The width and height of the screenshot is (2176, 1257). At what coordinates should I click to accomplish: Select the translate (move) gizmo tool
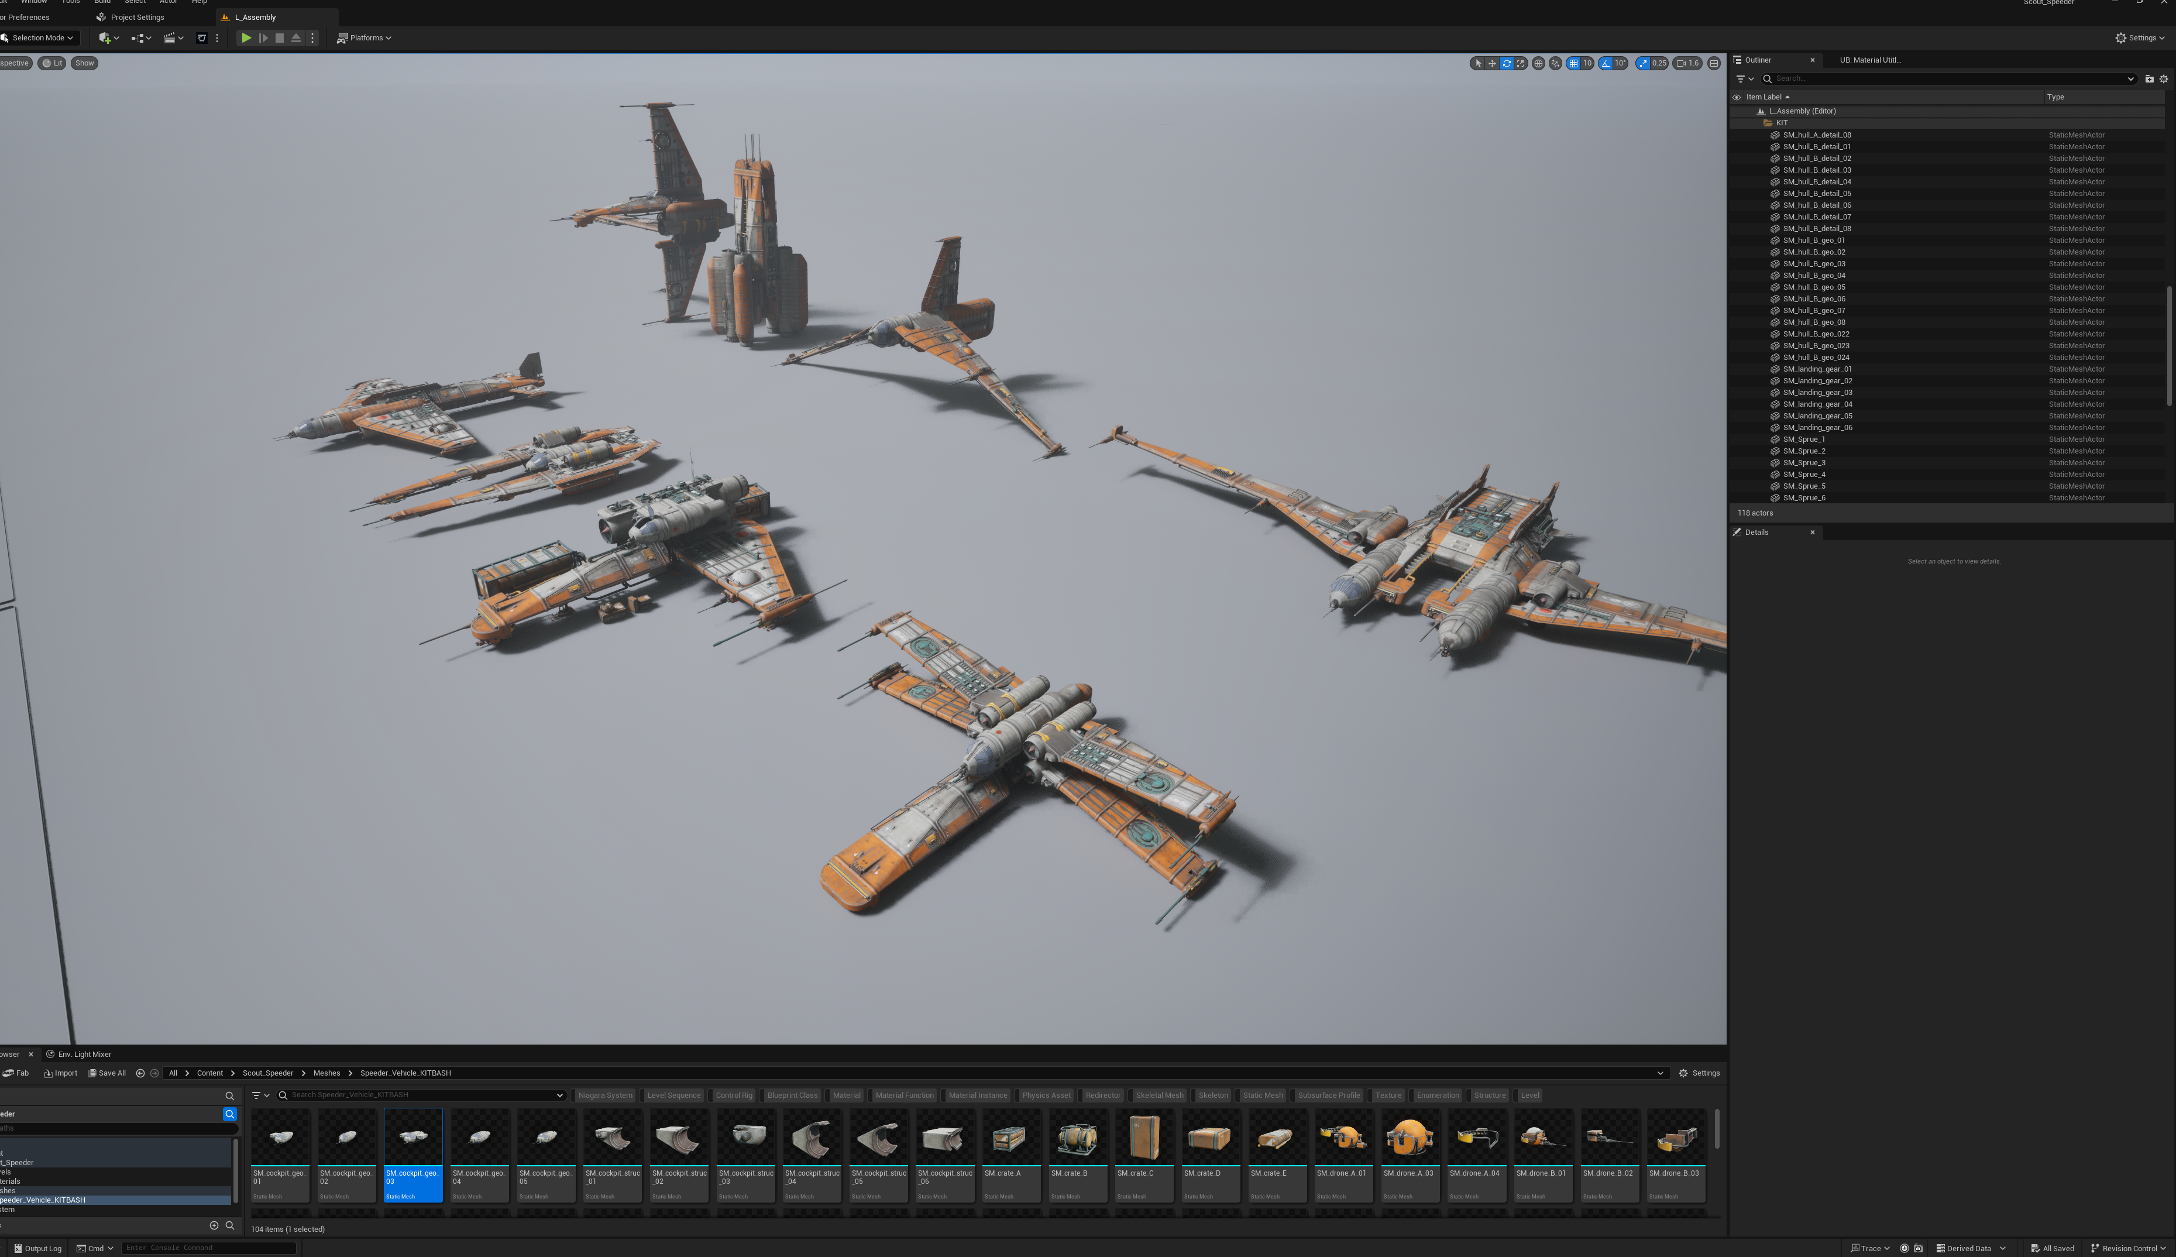1491,63
